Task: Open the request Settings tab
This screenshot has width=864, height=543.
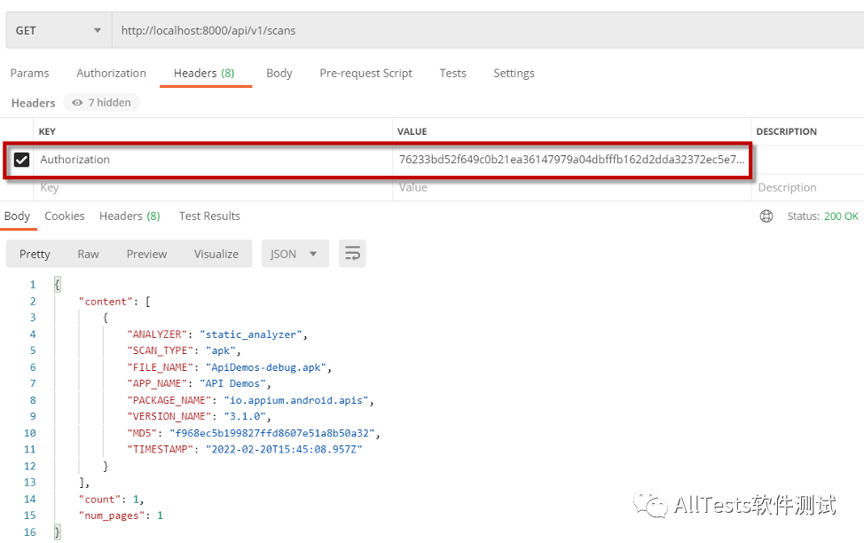Action: [514, 73]
